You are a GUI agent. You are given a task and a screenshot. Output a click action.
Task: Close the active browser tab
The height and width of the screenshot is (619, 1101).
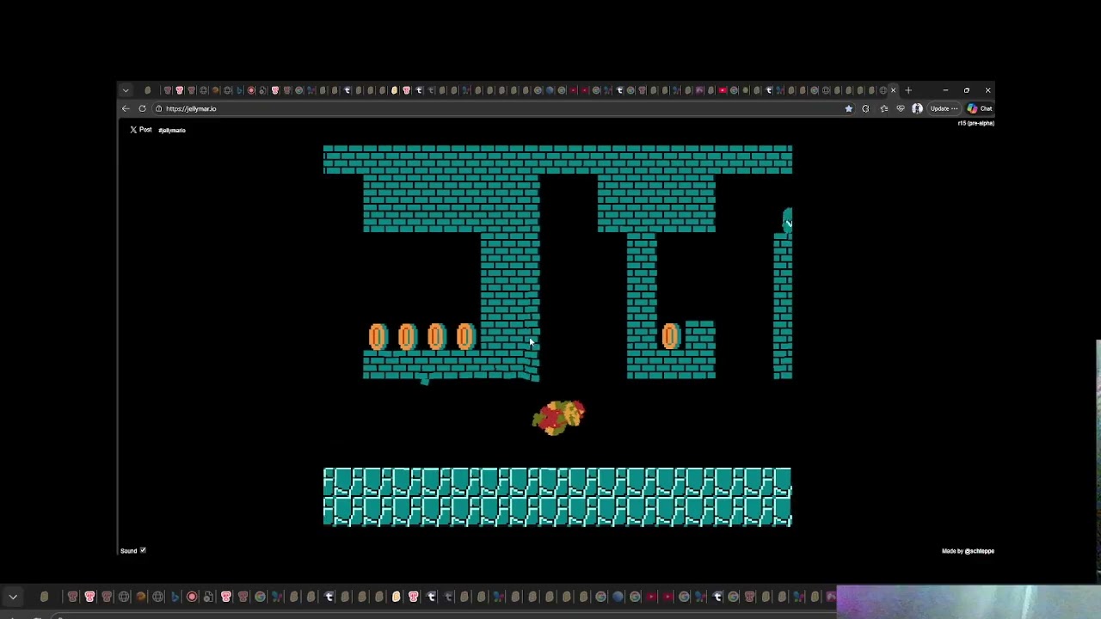tap(893, 90)
